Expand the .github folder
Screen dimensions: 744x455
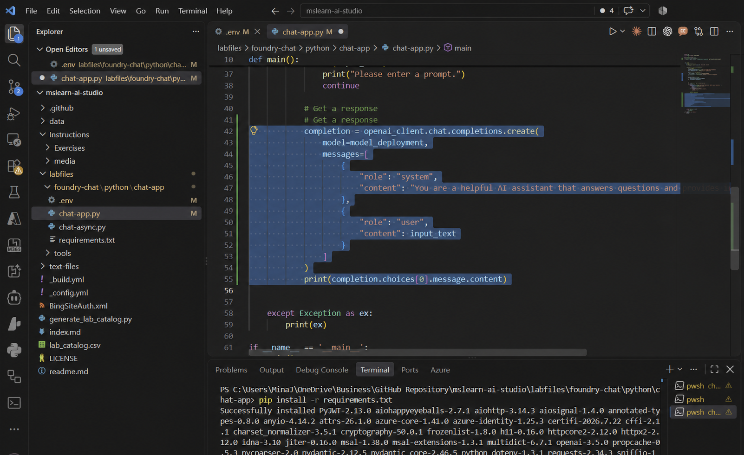(x=43, y=108)
